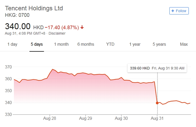The height and width of the screenshot is (127, 196).
Task: Click the Follow button
Action: [179, 11]
